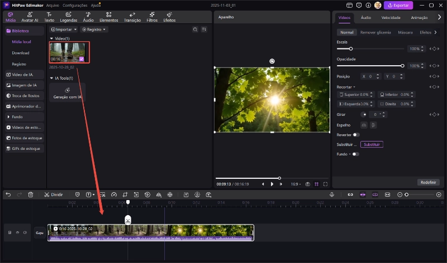
Task: Click the Capa cover button
Action: [39, 232]
